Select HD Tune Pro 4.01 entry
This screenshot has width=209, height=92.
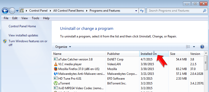(70, 79)
